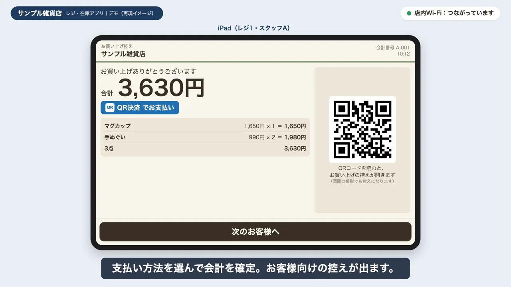Select the 手ぬぐい item name
This screenshot has height=287, width=511.
(115, 137)
